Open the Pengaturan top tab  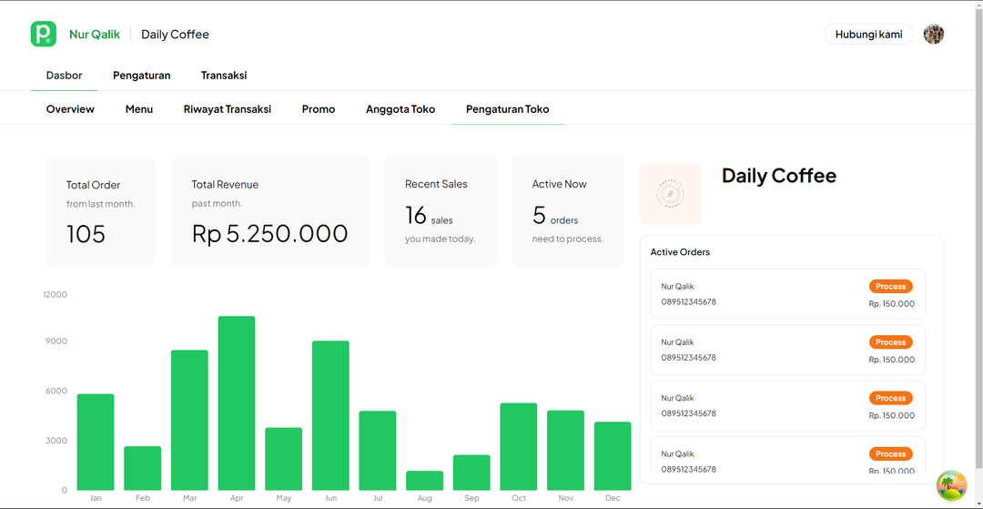tap(141, 76)
